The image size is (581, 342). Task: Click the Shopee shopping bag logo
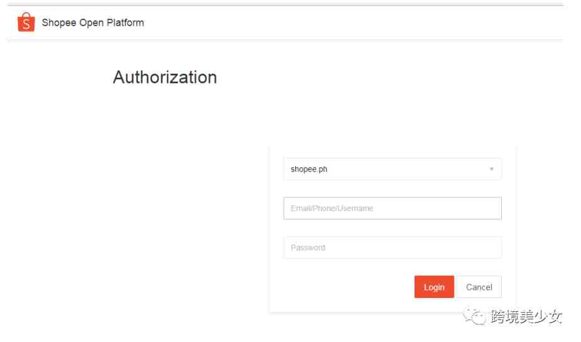pos(26,22)
